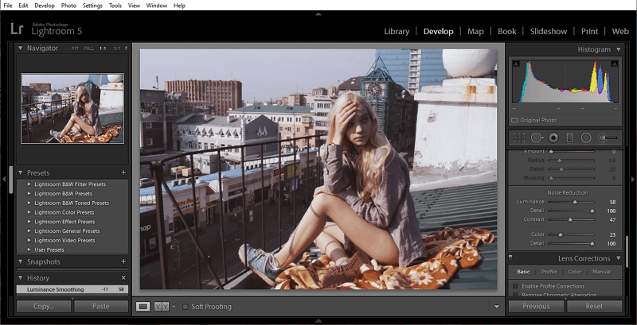637x325 pixels.
Task: Click the Reset button
Action: tap(594, 307)
